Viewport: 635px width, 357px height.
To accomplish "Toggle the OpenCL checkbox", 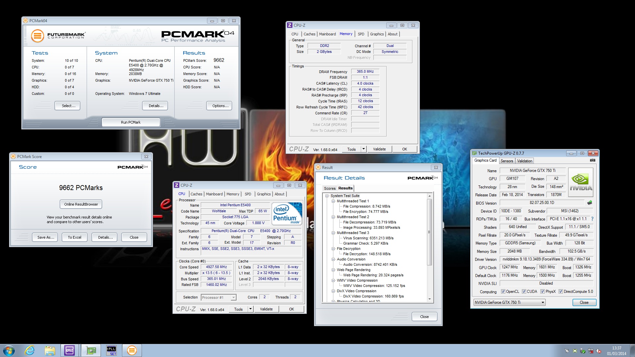I will (503, 291).
